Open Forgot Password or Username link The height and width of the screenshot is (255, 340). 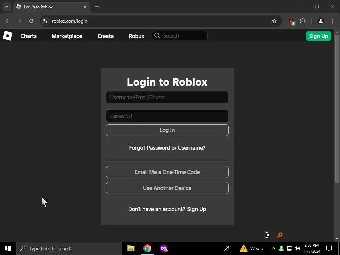point(167,148)
